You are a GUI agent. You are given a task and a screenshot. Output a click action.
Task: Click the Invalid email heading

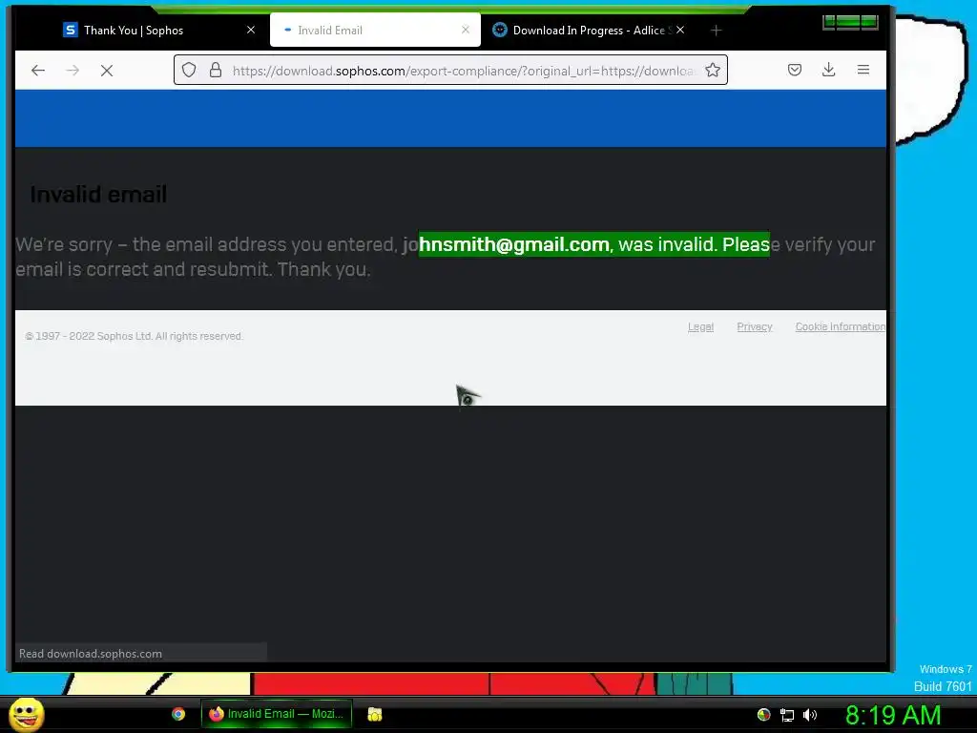point(98,195)
